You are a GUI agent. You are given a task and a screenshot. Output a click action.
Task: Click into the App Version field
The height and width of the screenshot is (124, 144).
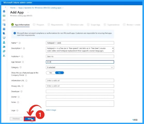[x=80, y=62]
